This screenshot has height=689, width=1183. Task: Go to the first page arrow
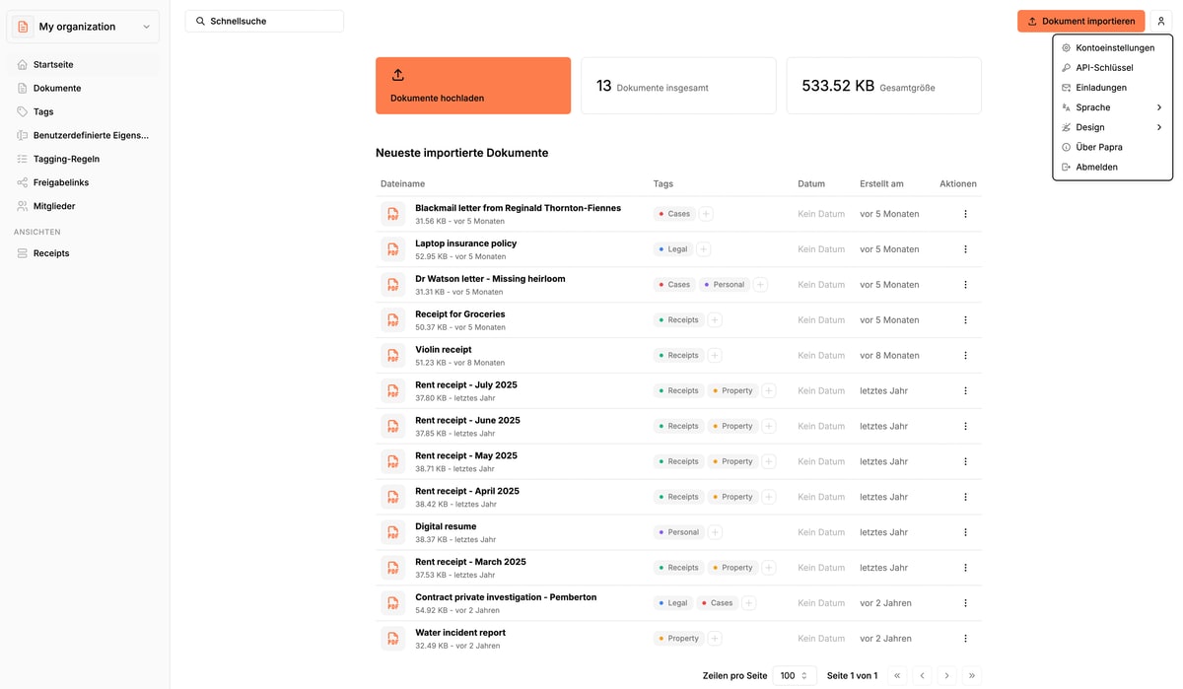click(897, 676)
